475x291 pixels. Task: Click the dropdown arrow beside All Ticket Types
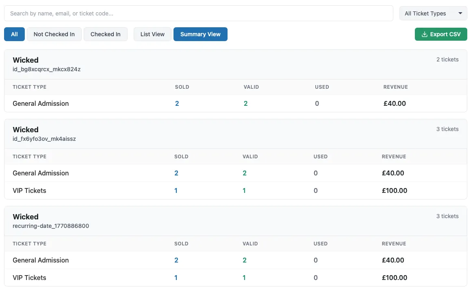tap(460, 13)
